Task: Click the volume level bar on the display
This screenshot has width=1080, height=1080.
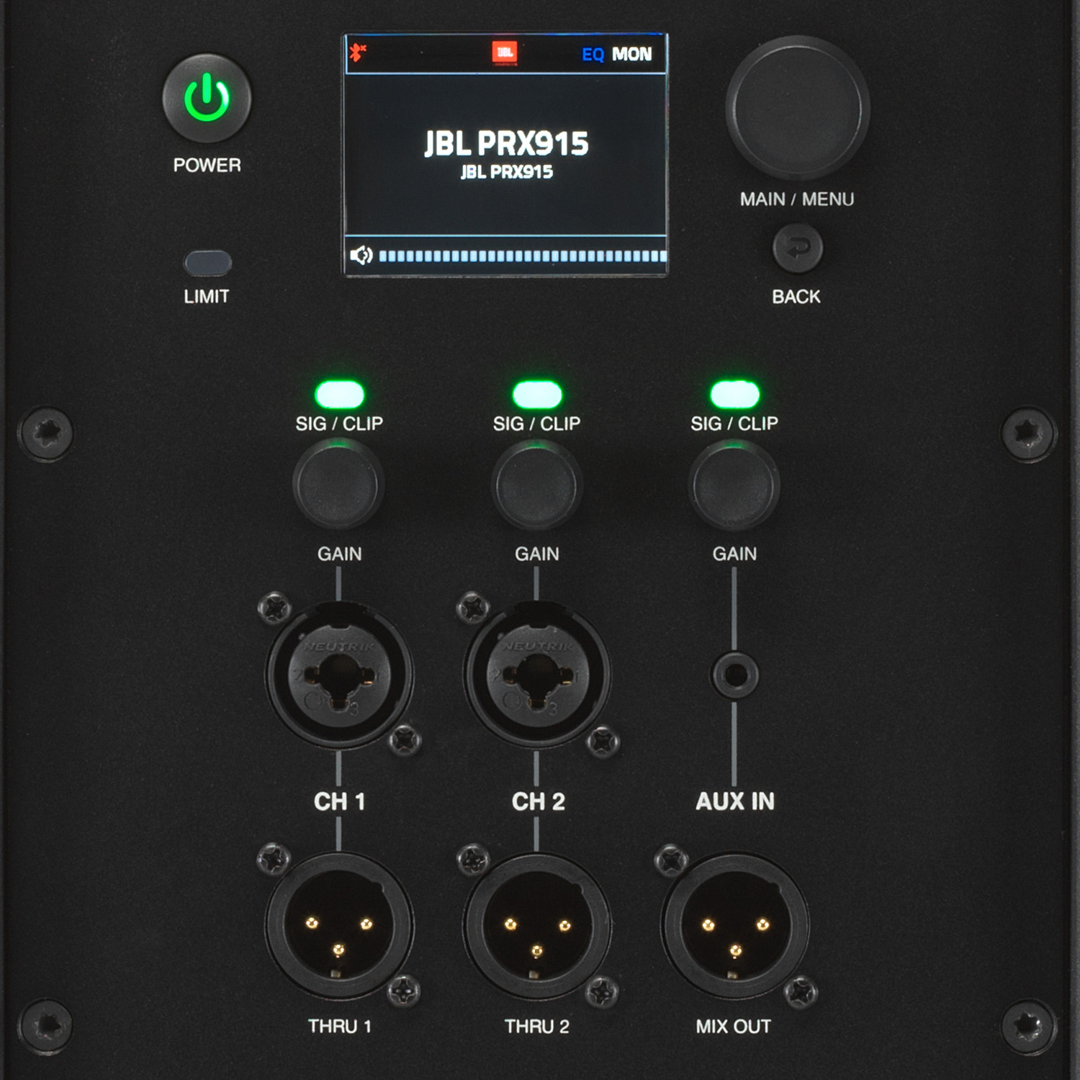Action: pyautogui.click(x=523, y=256)
